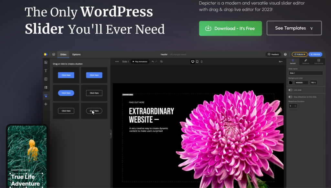Switch to the Options tab
Screen dimensions: 331x188
pos(76,54)
